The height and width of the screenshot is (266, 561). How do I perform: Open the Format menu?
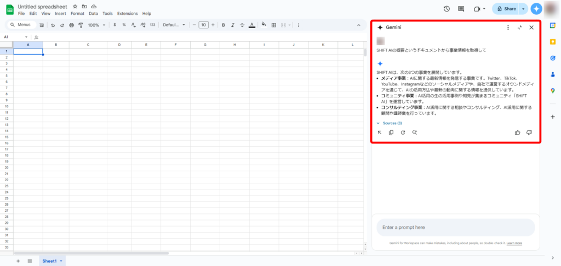point(77,14)
